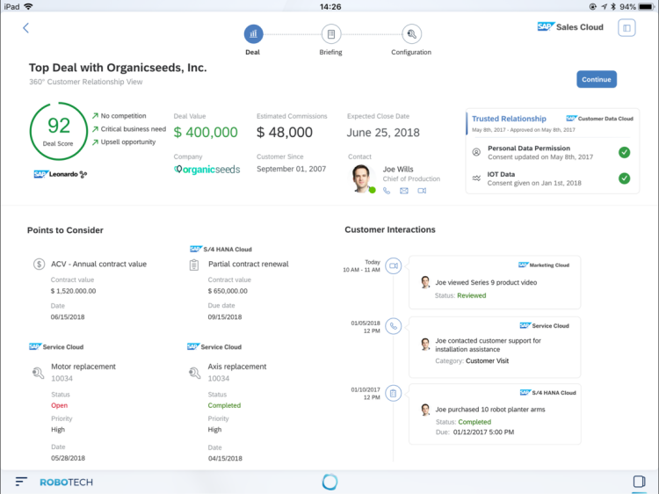Screen dimensions: 659x494
Task: Click the ACV dollar sign icon
Action: click(x=39, y=264)
